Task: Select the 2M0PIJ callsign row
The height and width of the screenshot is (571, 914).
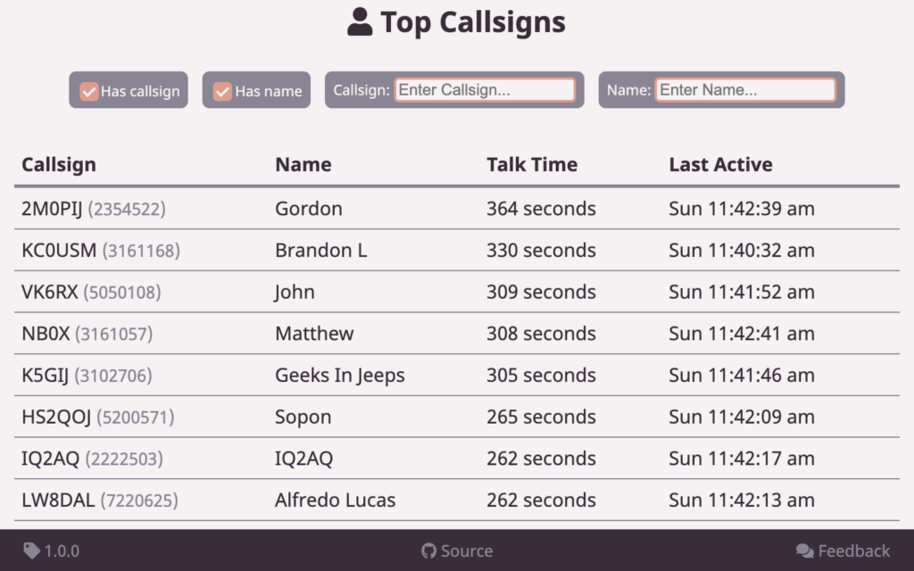Action: pos(52,209)
